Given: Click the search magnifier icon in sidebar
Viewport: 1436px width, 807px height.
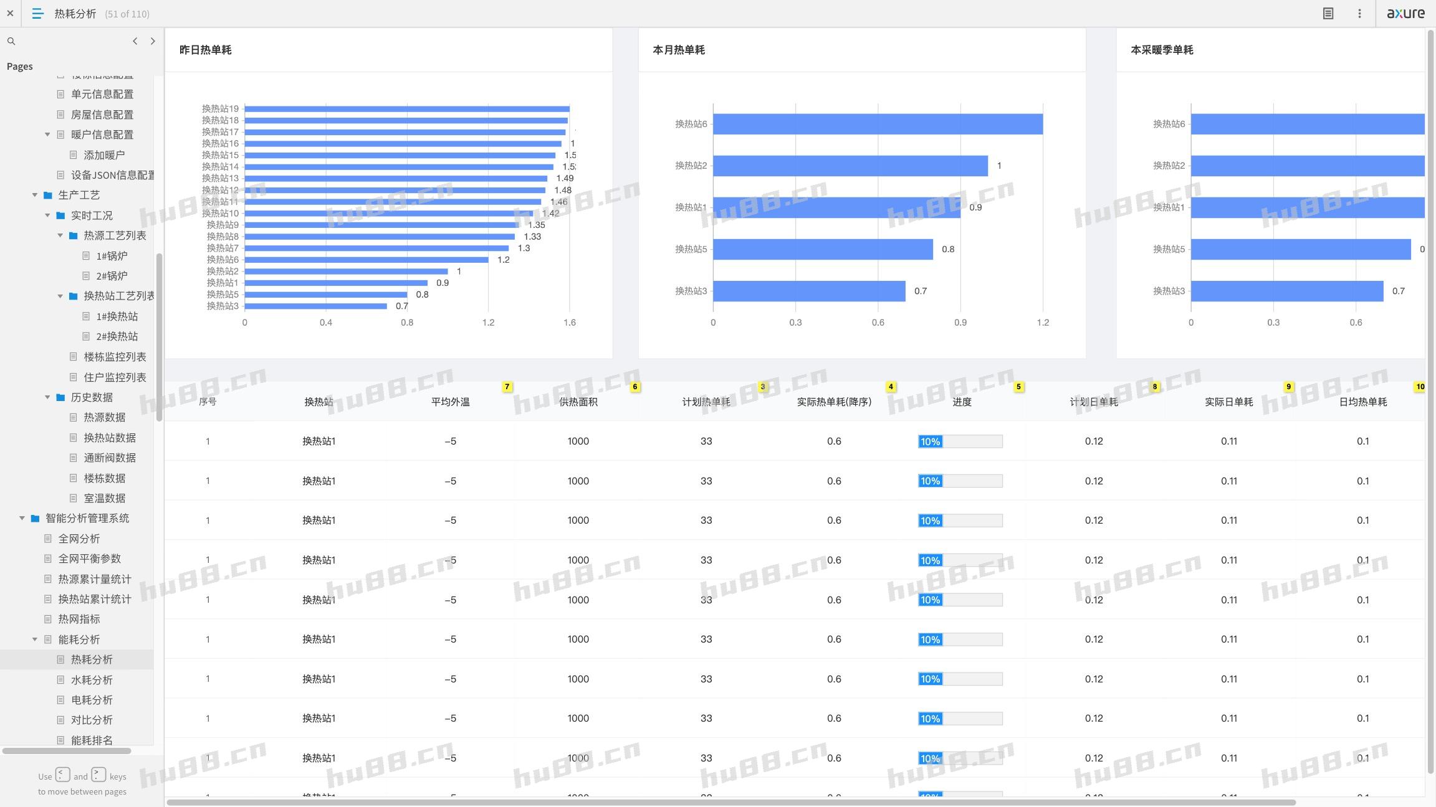Looking at the screenshot, I should pyautogui.click(x=11, y=41).
